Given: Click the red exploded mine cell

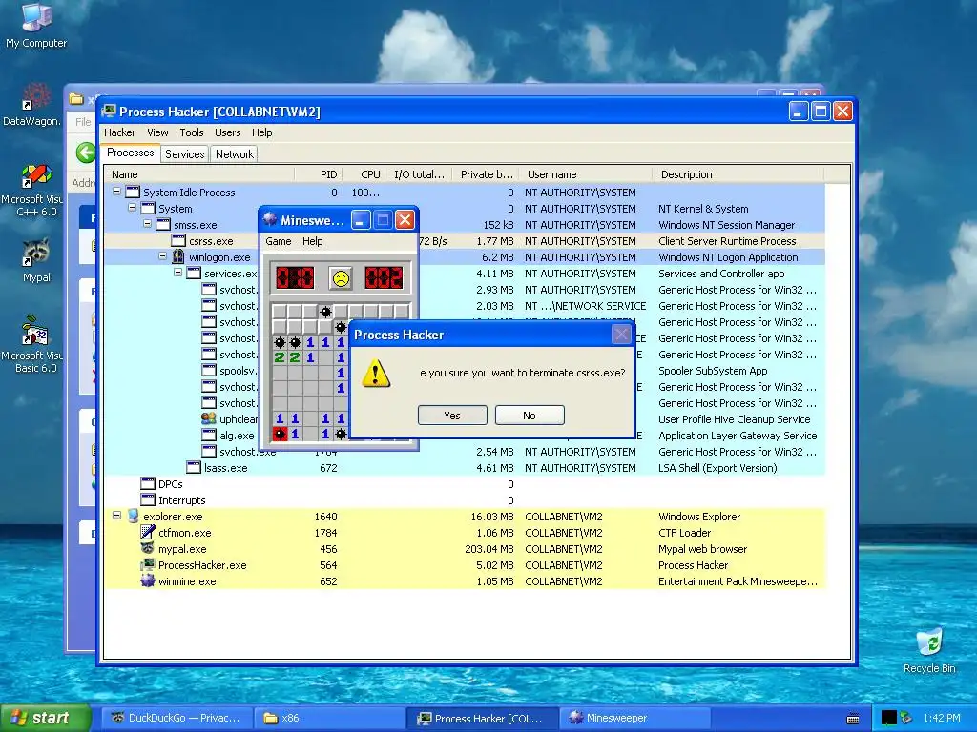Looking at the screenshot, I should pos(280,434).
